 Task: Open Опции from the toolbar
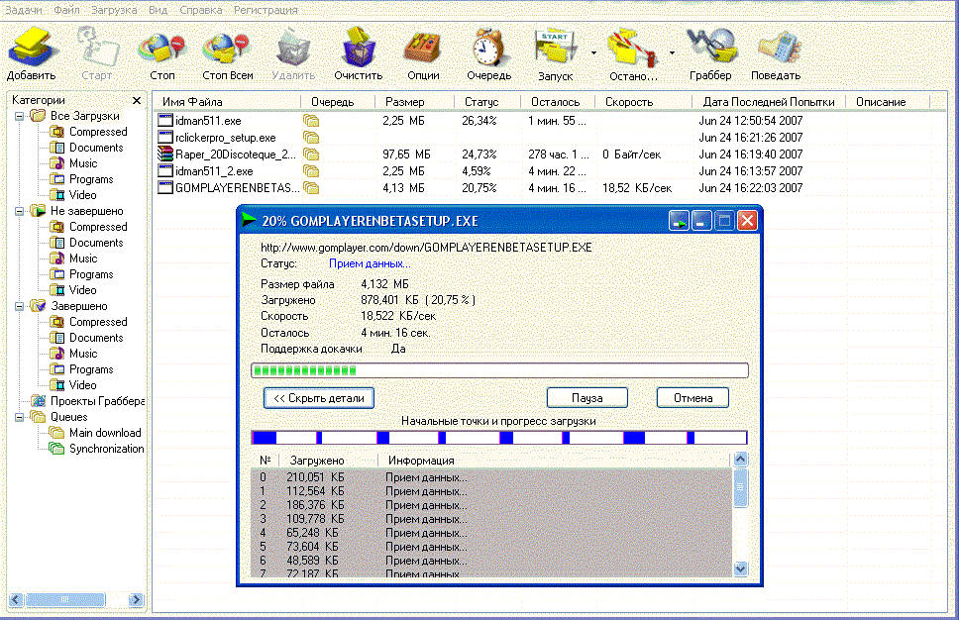click(423, 49)
